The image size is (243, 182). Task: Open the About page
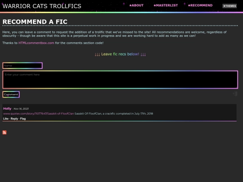coord(136,5)
